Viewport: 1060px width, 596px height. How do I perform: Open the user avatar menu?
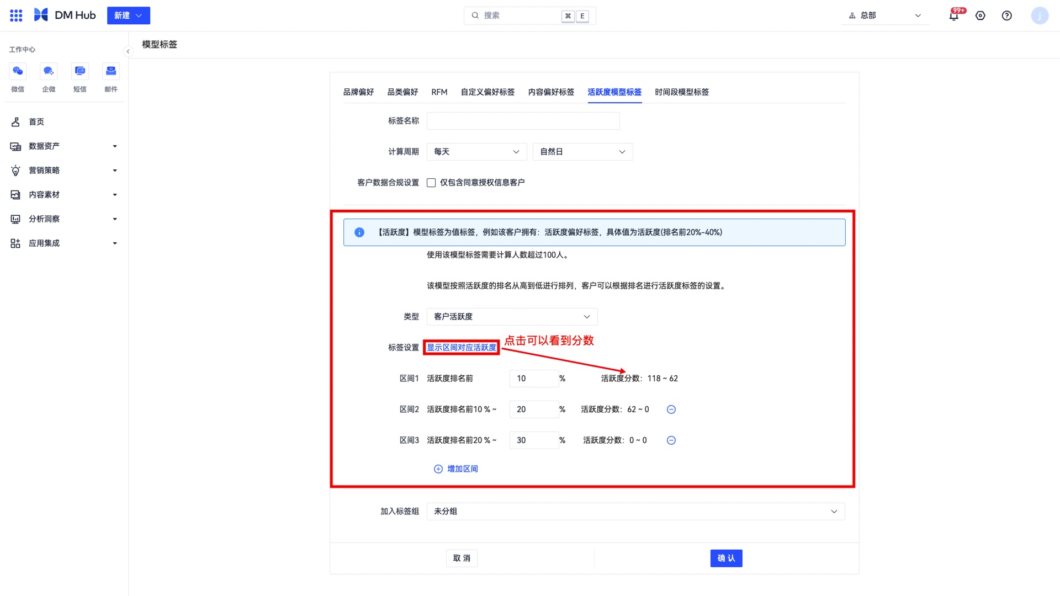pos(1040,15)
